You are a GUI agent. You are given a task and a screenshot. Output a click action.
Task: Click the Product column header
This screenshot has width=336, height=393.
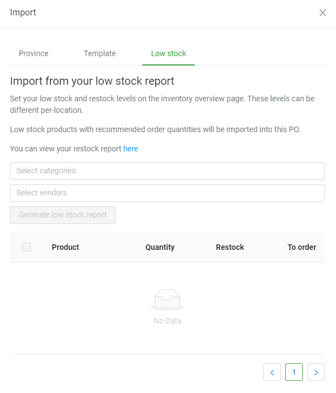point(66,247)
